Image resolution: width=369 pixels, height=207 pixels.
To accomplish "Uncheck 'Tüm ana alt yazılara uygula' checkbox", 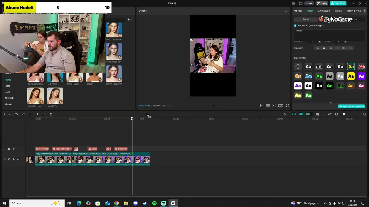I will pyautogui.click(x=295, y=26).
